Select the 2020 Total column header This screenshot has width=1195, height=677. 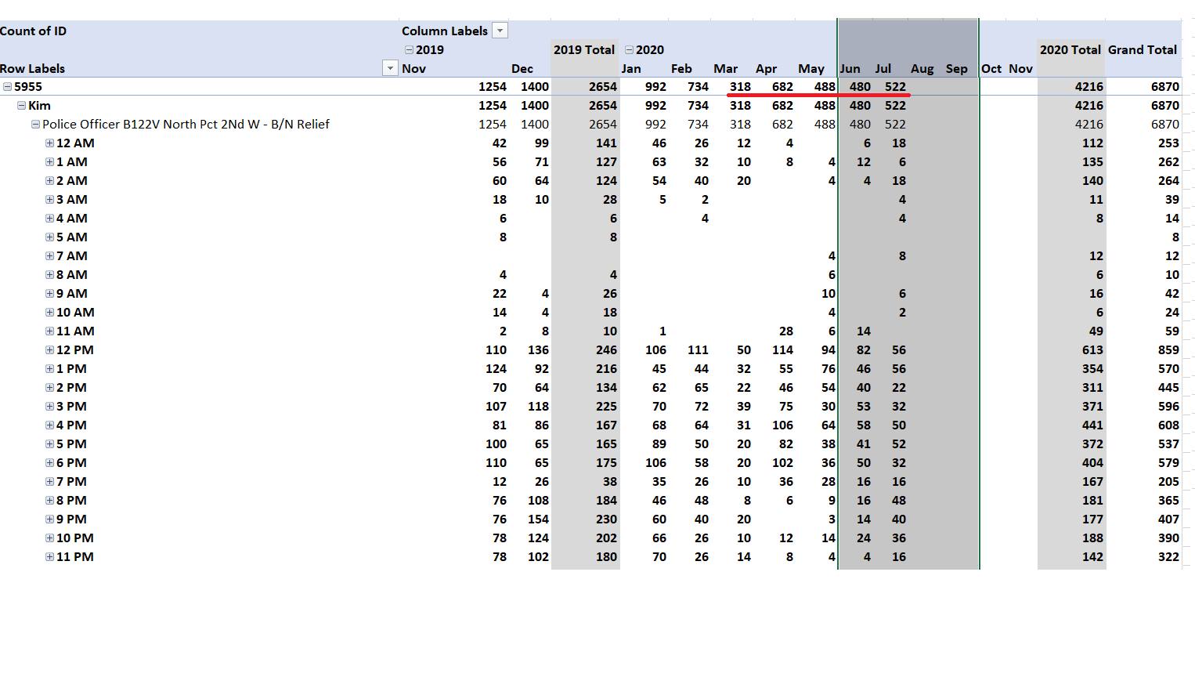(1070, 49)
